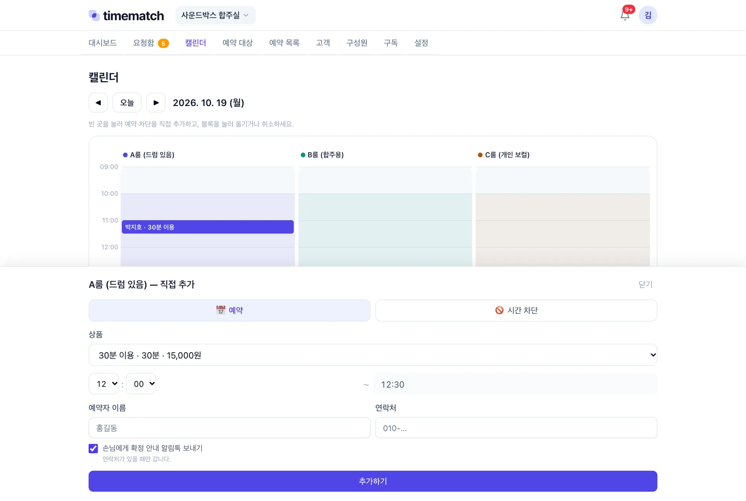Toggle the 알림톡 보내기 checkbox
Screen dimensions: 746x501
click(93, 449)
